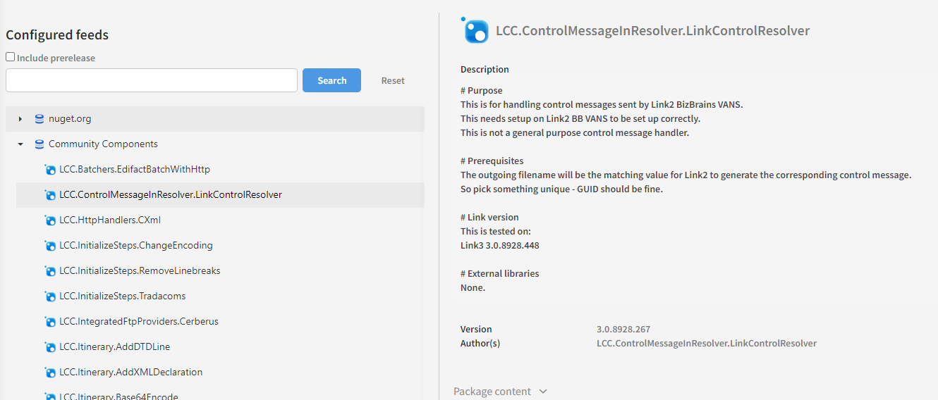Viewport: 938px width, 400px height.
Task: Choose LCC.Itinerary.Base64Encode from the feed list
Action: coord(118,396)
